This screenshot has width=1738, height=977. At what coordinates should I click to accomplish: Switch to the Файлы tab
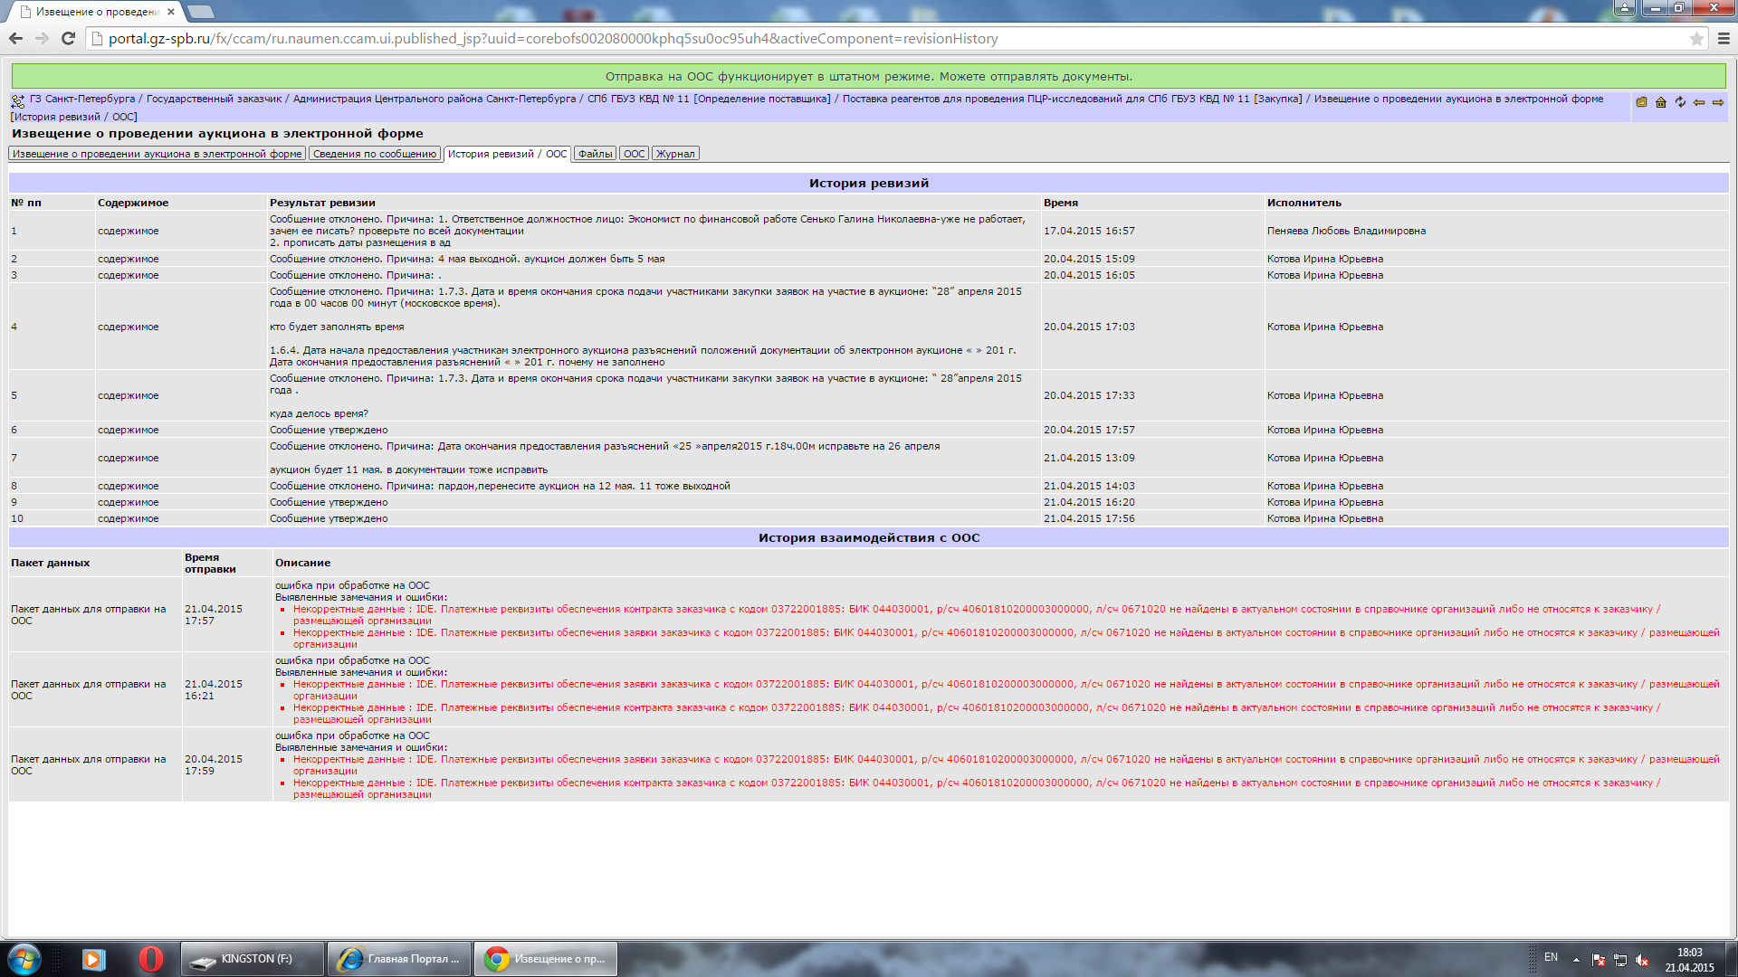(x=595, y=154)
